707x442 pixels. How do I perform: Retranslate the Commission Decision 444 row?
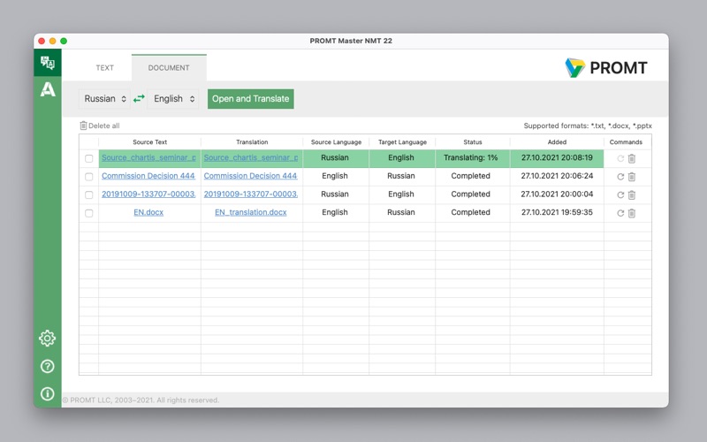(620, 177)
